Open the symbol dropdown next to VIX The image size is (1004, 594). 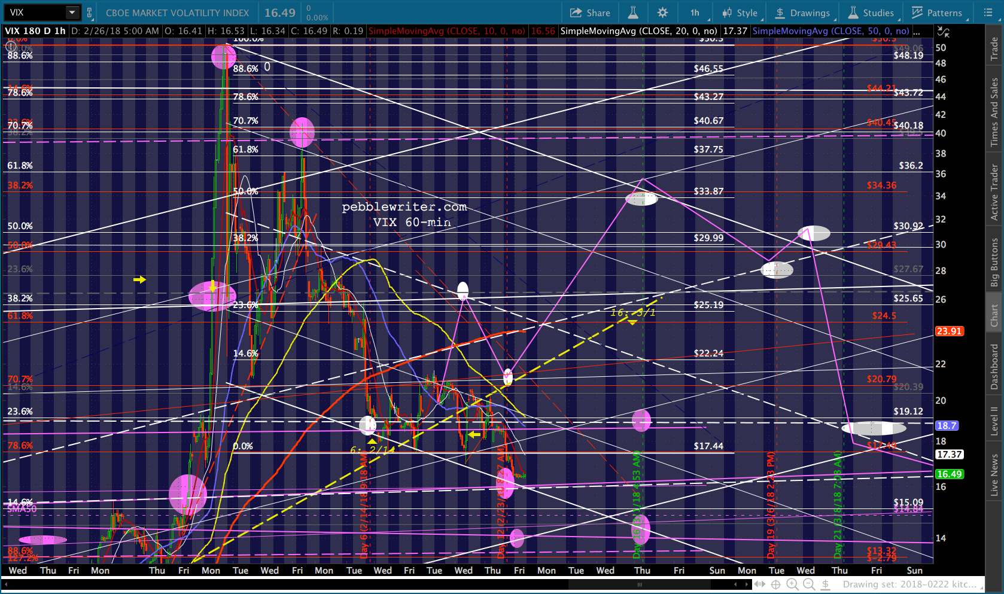[72, 13]
